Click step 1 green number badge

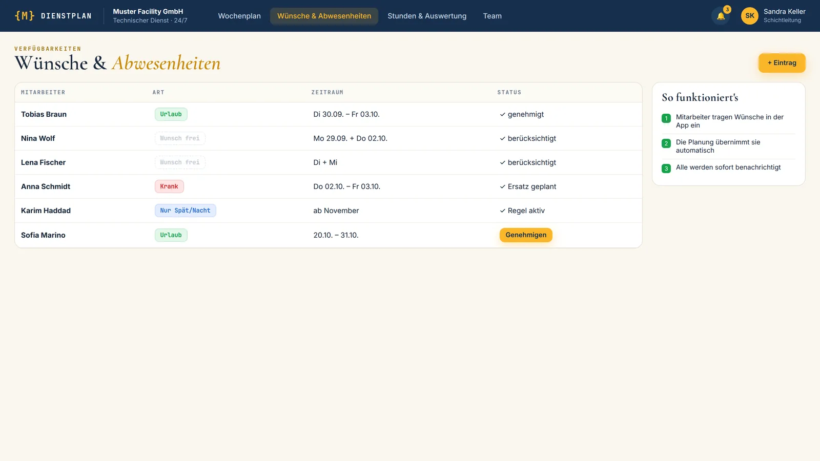(x=666, y=118)
